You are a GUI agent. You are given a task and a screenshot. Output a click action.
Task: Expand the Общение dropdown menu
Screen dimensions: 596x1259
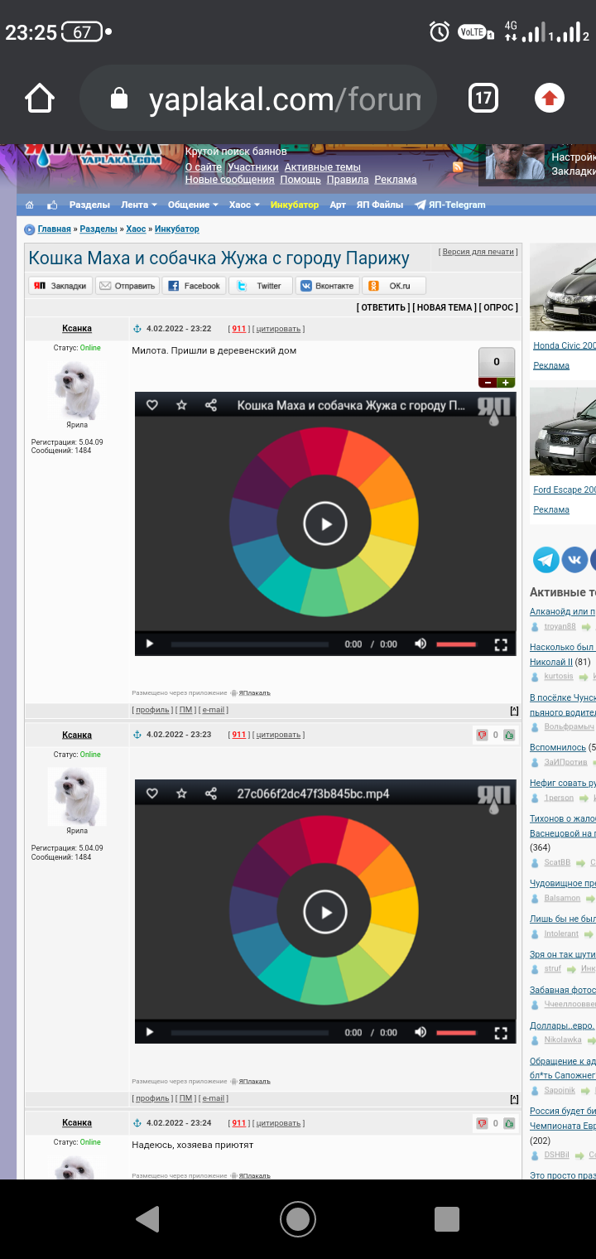tap(192, 205)
